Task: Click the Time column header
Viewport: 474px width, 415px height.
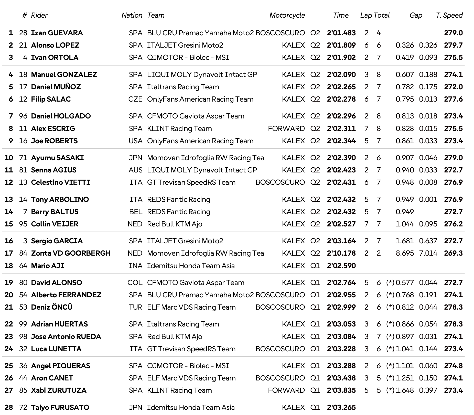Action: point(341,15)
